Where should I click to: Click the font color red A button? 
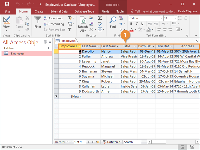tap(131, 29)
